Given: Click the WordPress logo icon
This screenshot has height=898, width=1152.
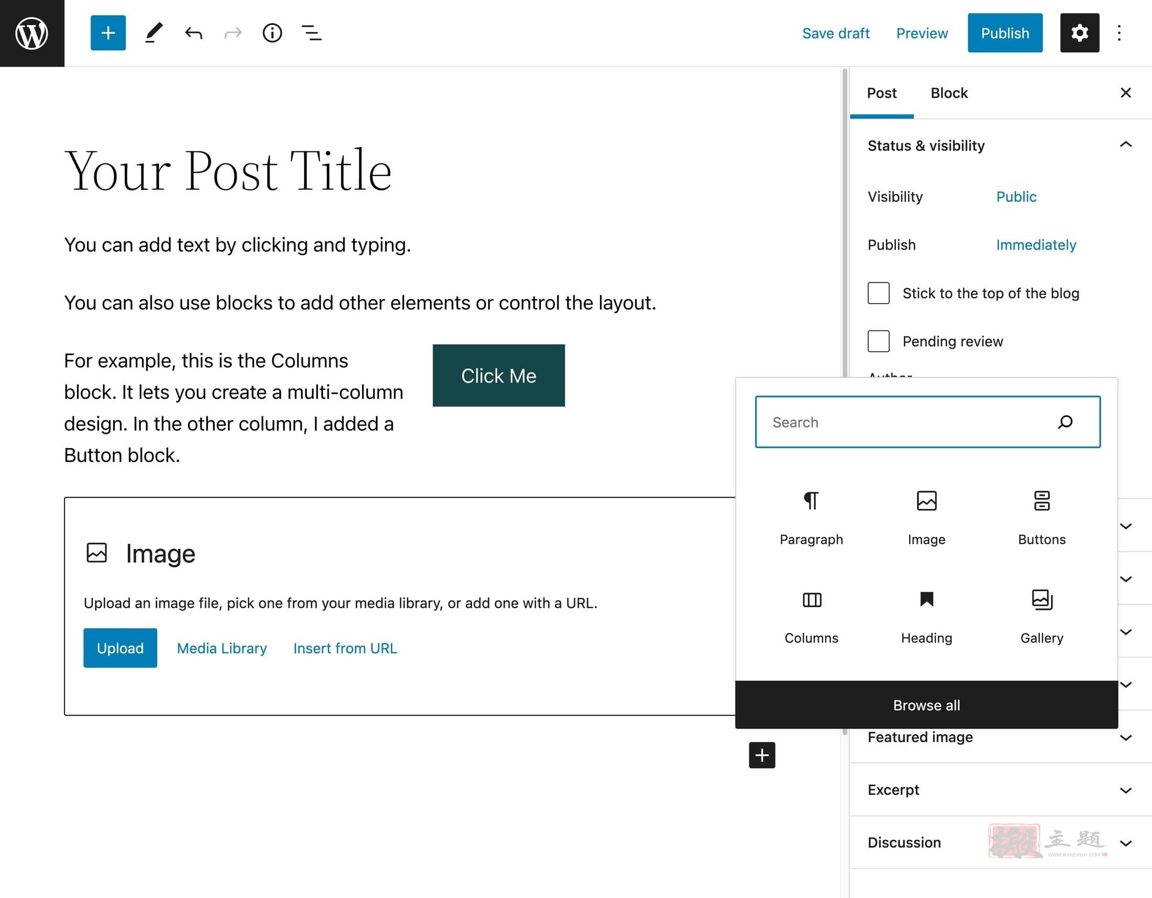Looking at the screenshot, I should pyautogui.click(x=31, y=32).
